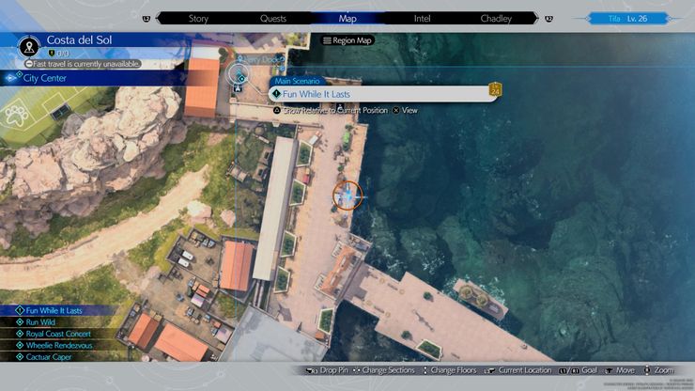695x391 pixels.
Task: Click the Zoom control hint icon
Action: coord(647,370)
